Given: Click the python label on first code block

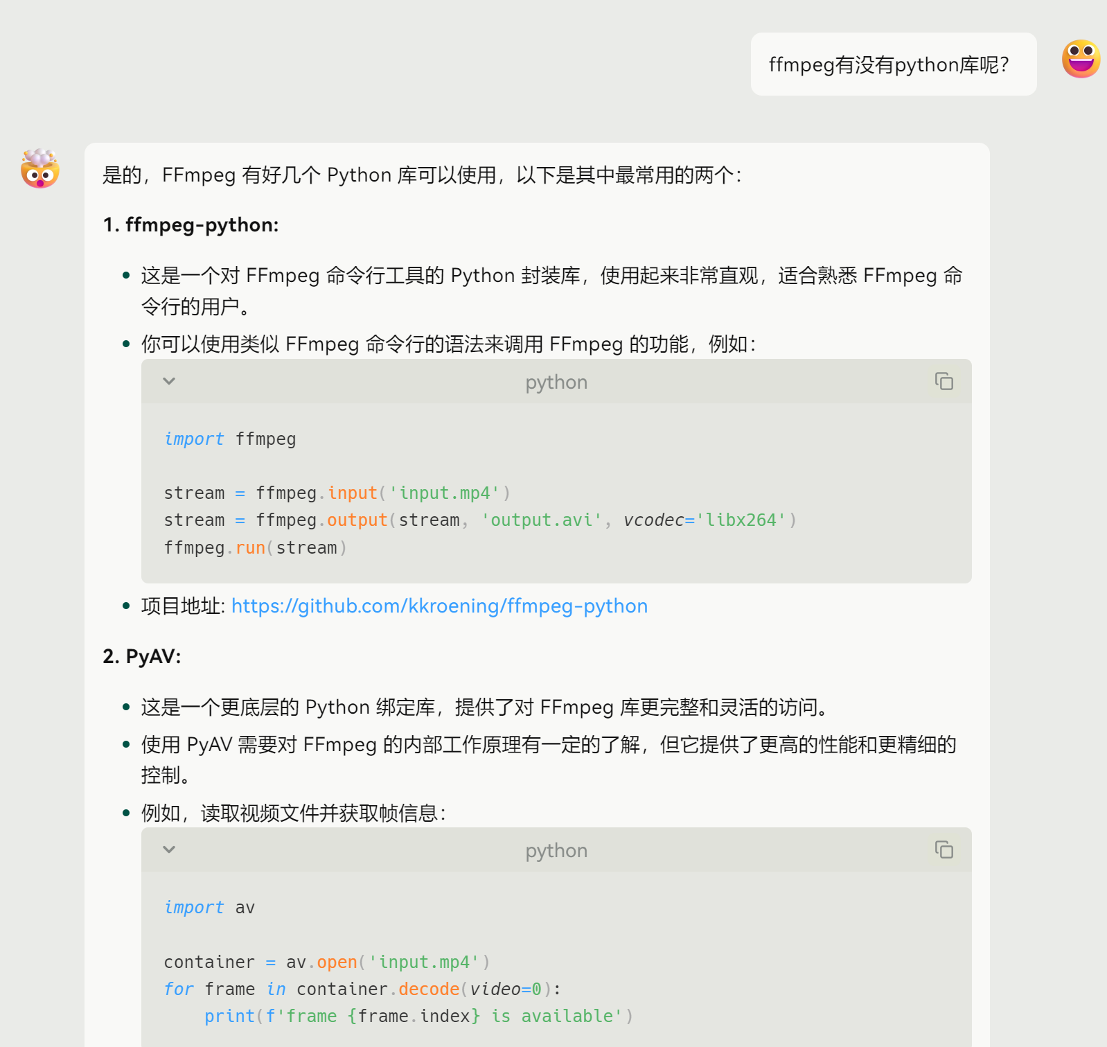Looking at the screenshot, I should point(556,382).
